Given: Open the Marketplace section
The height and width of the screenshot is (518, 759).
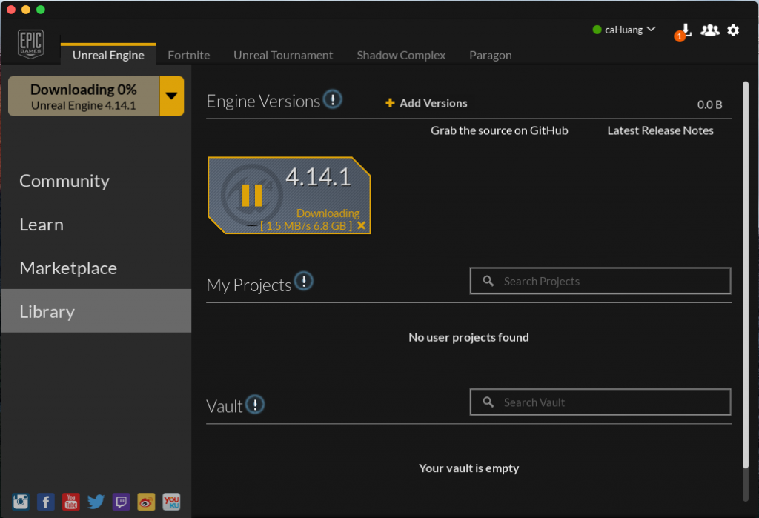Looking at the screenshot, I should (68, 268).
